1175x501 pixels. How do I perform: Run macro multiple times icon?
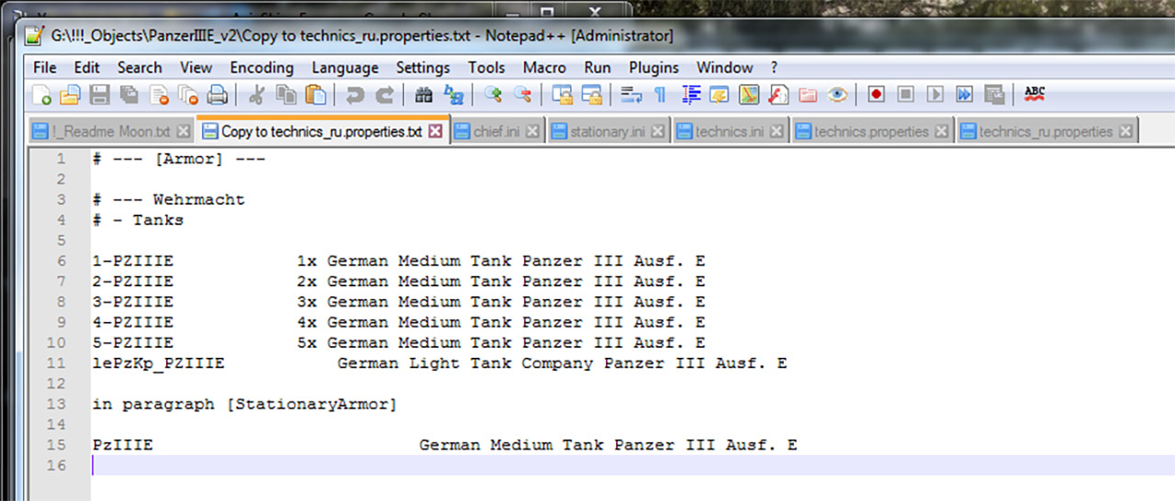pos(964,95)
